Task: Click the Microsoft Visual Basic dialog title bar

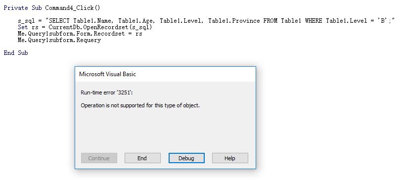Action: coord(165,74)
